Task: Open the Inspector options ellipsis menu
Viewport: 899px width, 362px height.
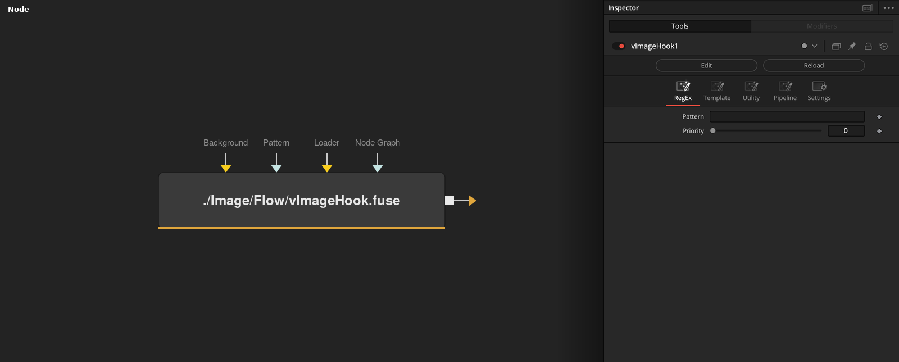Action: (888, 8)
